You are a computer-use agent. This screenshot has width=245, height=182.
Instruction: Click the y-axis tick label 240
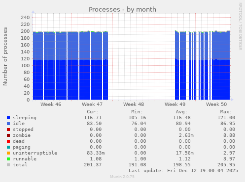pyautogui.click(x=25, y=18)
